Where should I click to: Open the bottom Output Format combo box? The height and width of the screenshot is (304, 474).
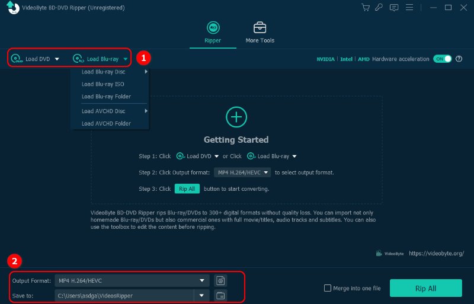click(132, 280)
